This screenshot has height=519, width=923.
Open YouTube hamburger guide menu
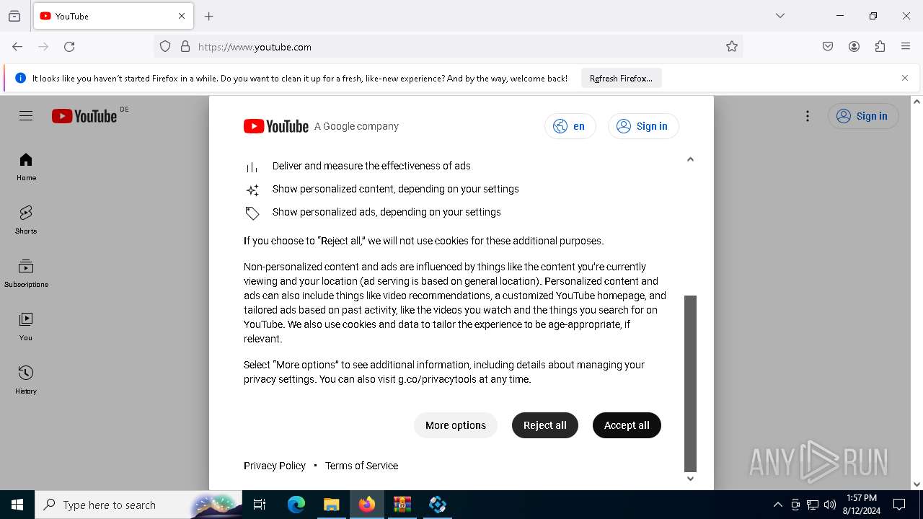pyautogui.click(x=26, y=116)
